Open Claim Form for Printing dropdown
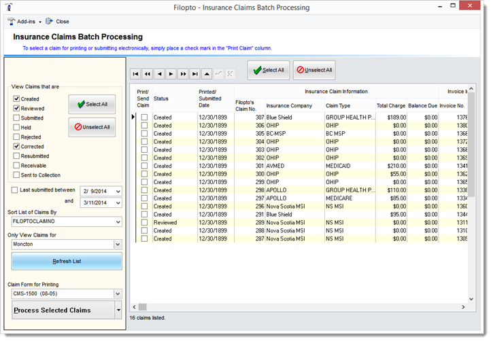 [x=118, y=293]
